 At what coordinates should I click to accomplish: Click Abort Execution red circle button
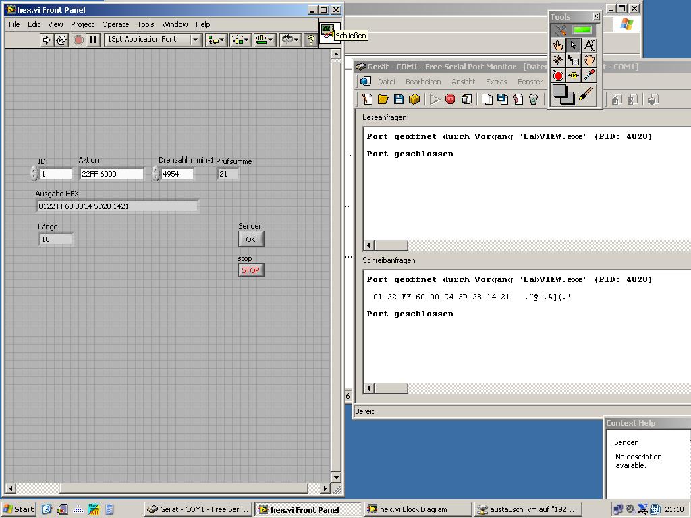click(78, 40)
